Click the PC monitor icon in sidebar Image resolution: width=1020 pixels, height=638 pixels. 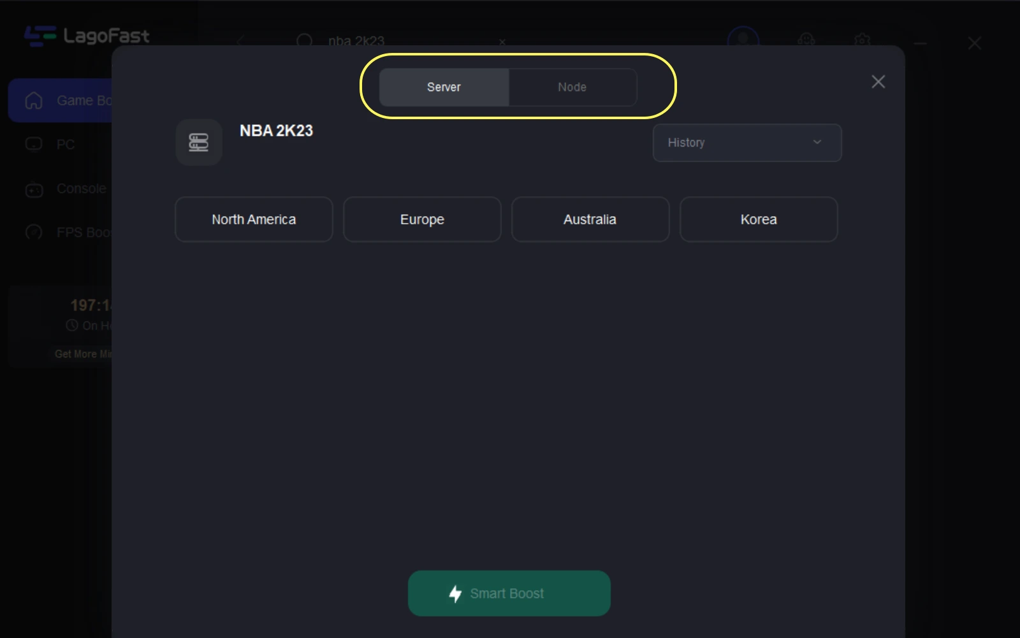34,145
